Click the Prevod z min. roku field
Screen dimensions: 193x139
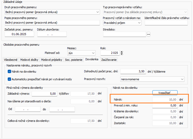165,106
